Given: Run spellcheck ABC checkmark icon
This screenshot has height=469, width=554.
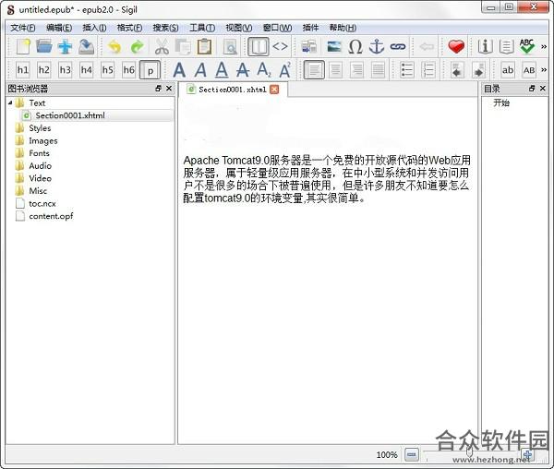Looking at the screenshot, I should tap(527, 46).
